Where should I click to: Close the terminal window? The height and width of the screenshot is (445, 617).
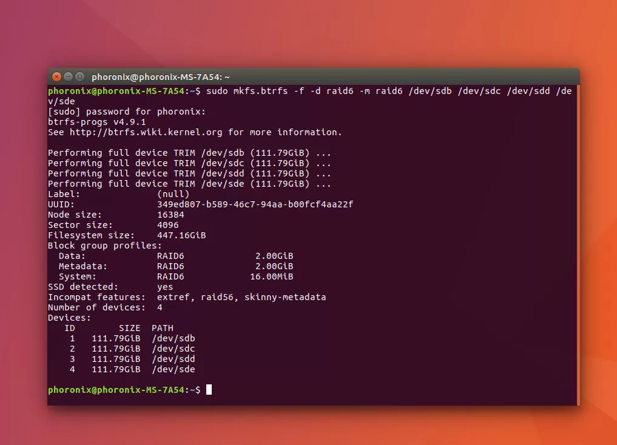[x=56, y=76]
